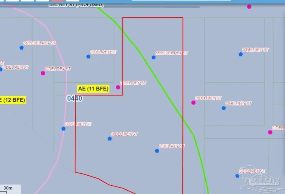Viewport: 285px width, 194px height.
Task: Open the 5599 DEL REY ST address label
Action: [x=172, y=53]
